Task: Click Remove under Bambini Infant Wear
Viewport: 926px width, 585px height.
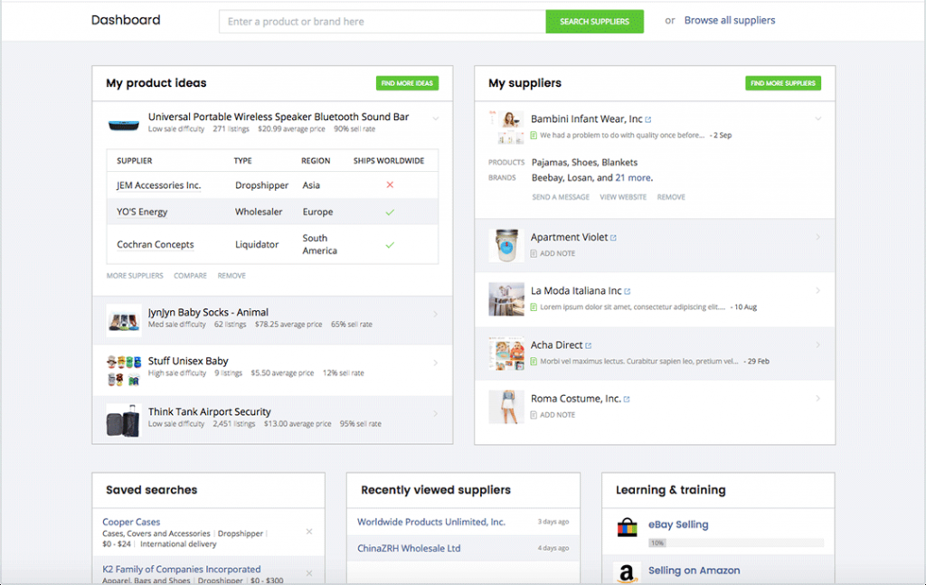Action: tap(671, 197)
